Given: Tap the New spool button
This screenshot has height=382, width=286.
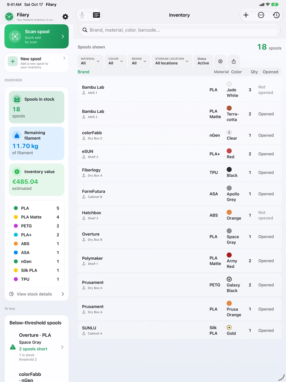Looking at the screenshot, I should click(x=37, y=63).
